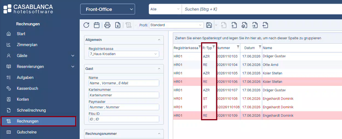
Task: Click the right-arrow document icon
Action: (x=255, y=25)
